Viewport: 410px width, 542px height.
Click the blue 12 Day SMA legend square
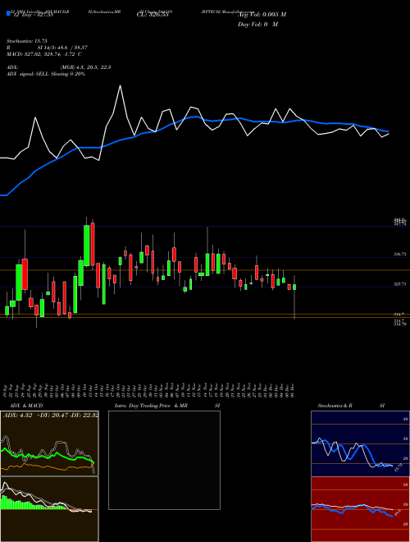(8, 13)
